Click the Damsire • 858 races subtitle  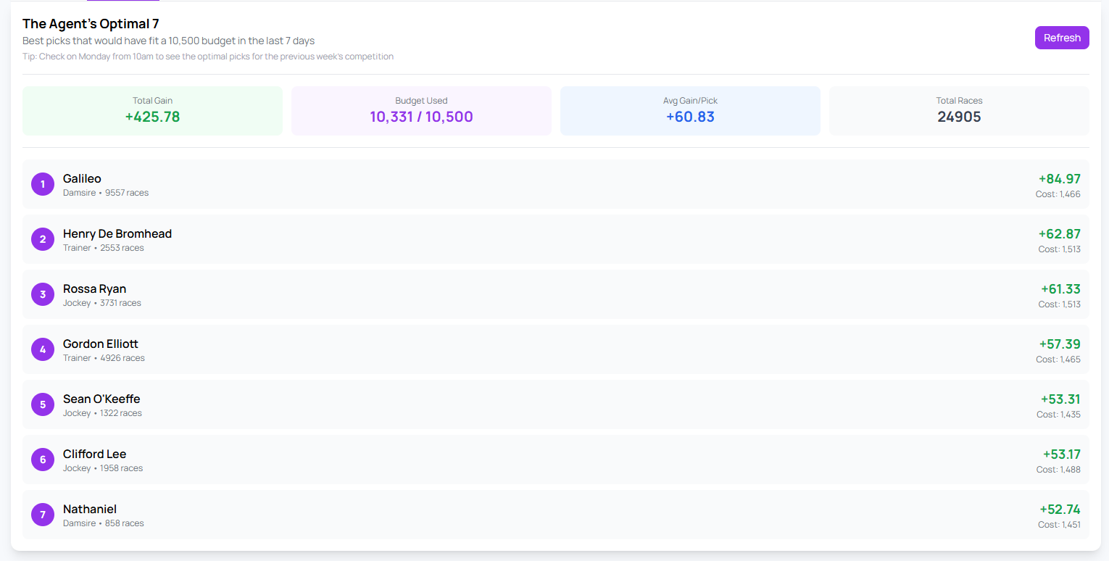pyautogui.click(x=104, y=523)
